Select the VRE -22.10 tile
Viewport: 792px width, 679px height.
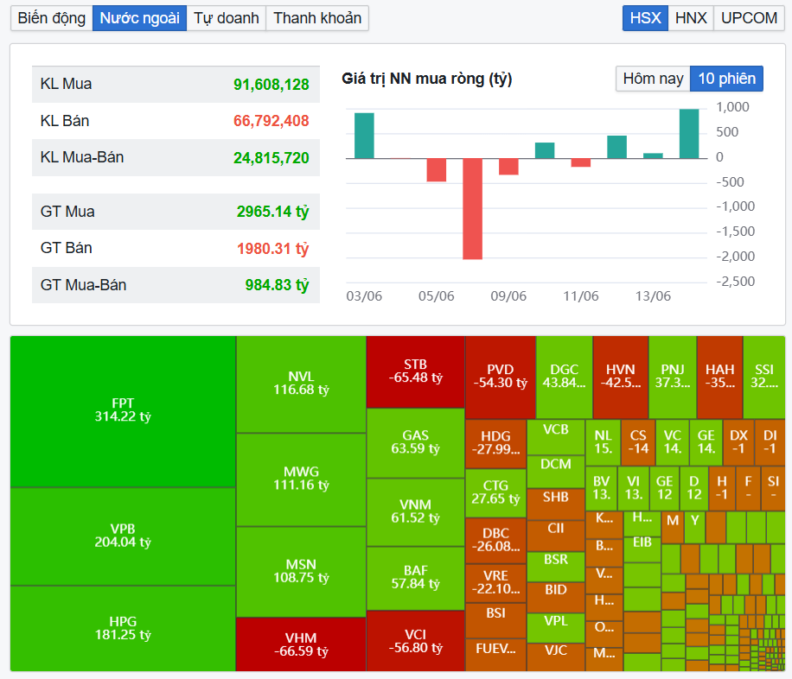(x=495, y=583)
